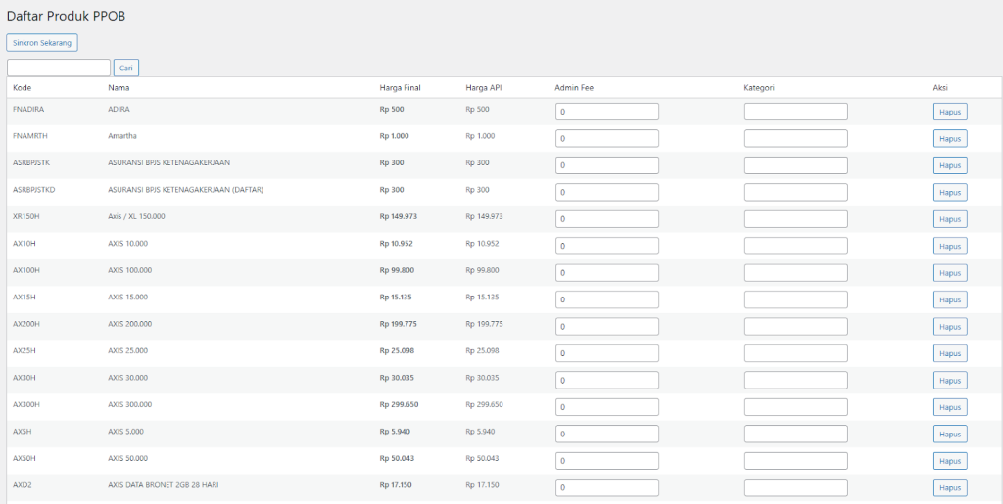Image resolution: width=1003 pixels, height=504 pixels.
Task: Focus the product search text field
Action: [x=59, y=68]
